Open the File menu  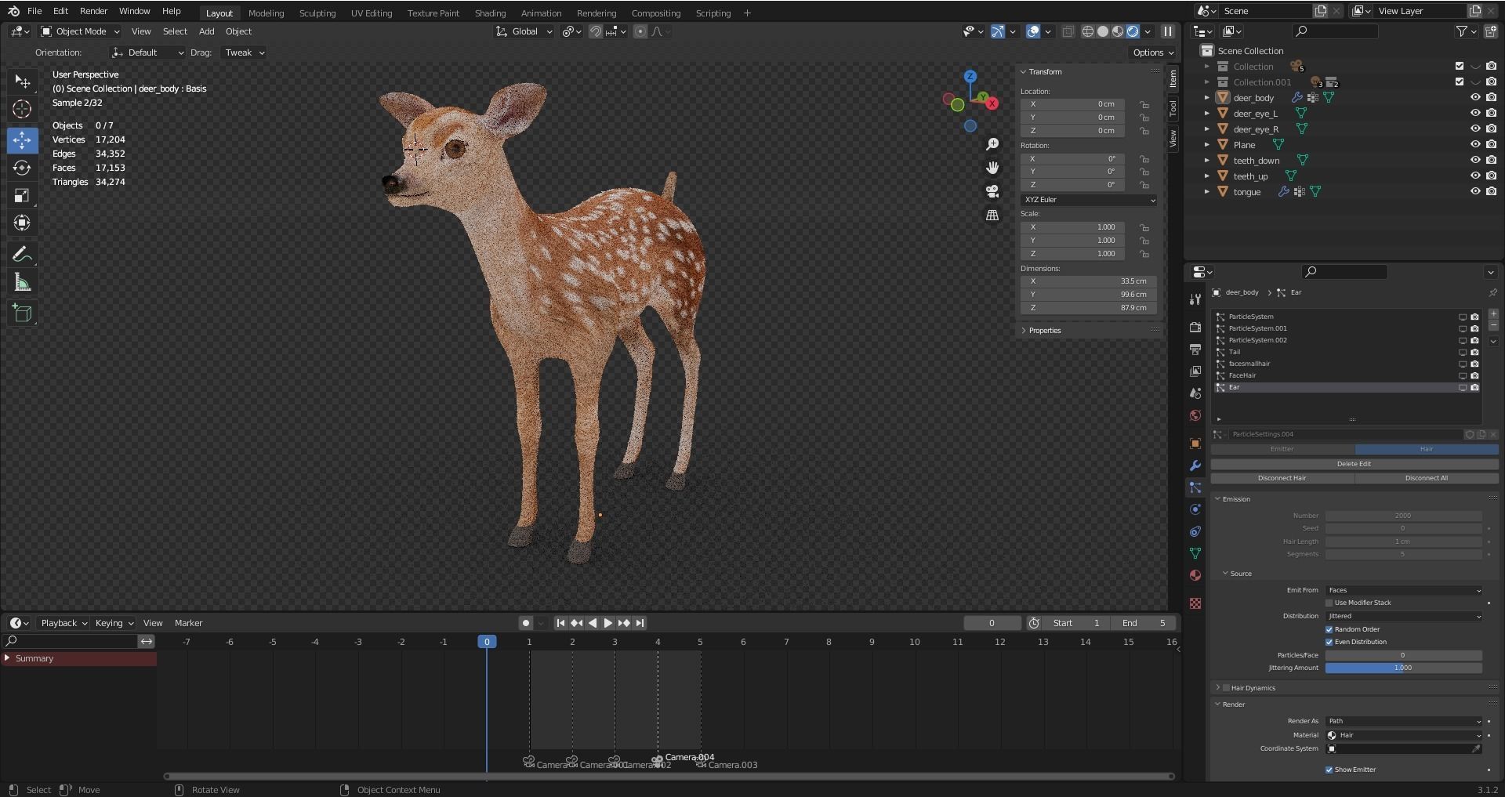[x=34, y=11]
